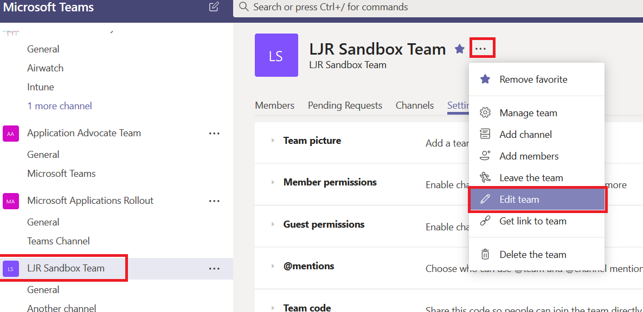The height and width of the screenshot is (312, 643).
Task: Open the Airwatch channel
Action: pos(46,68)
